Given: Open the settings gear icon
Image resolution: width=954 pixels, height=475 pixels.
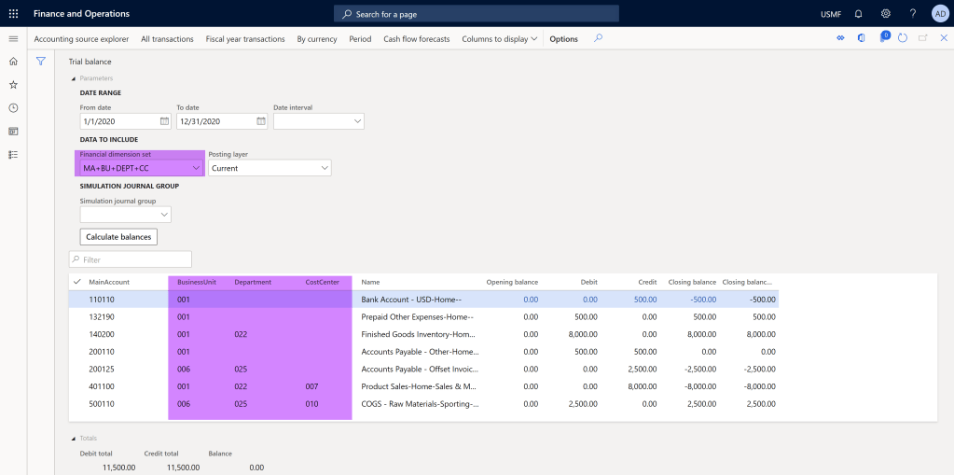Looking at the screenshot, I should click(885, 14).
